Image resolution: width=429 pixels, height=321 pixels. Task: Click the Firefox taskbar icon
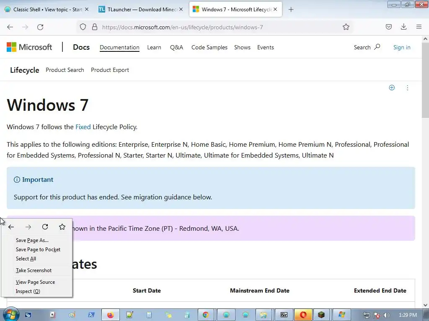(111, 315)
